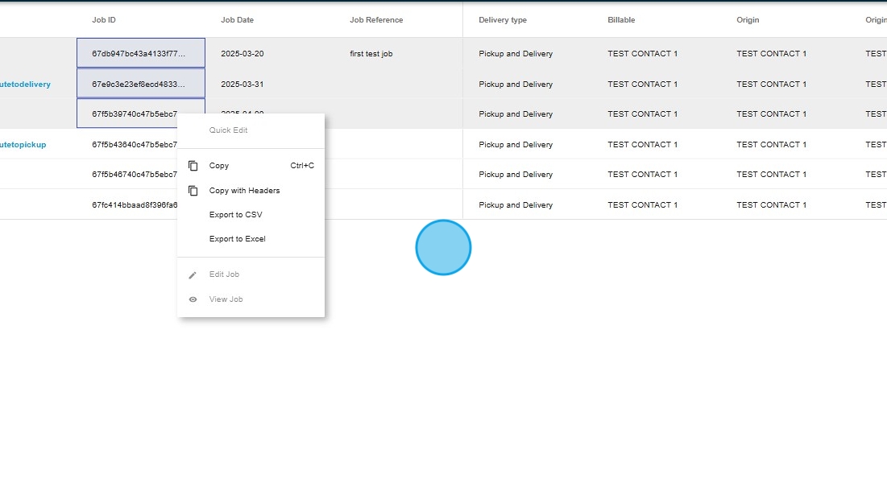Click Copy with Headers text label

244,191
